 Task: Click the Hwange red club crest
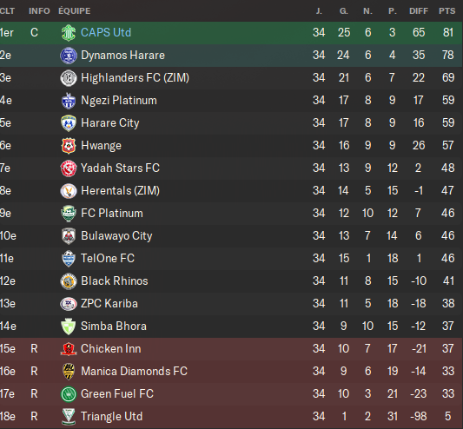(x=69, y=146)
